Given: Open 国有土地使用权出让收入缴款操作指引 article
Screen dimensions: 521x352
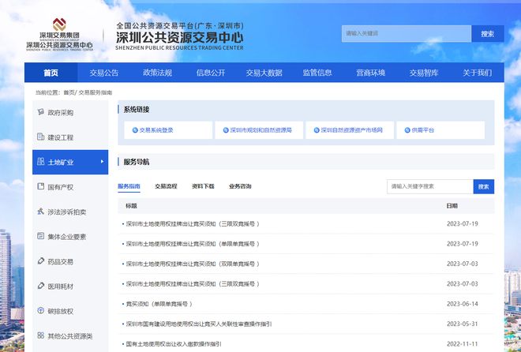Looking at the screenshot, I should tap(174, 344).
